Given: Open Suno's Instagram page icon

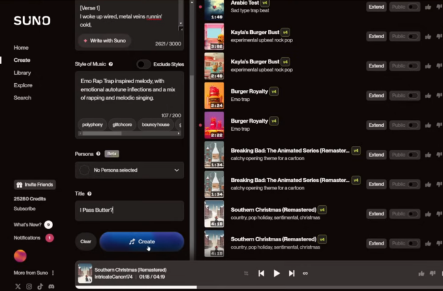Looking at the screenshot, I should [x=29, y=286].
